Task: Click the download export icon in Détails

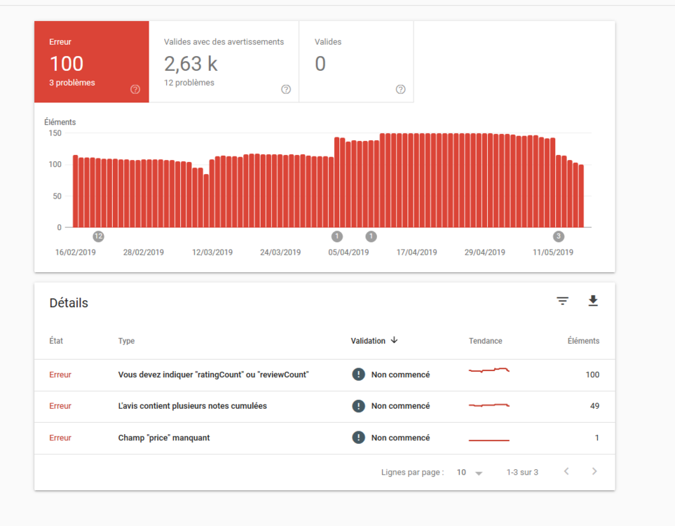Action: click(x=593, y=300)
